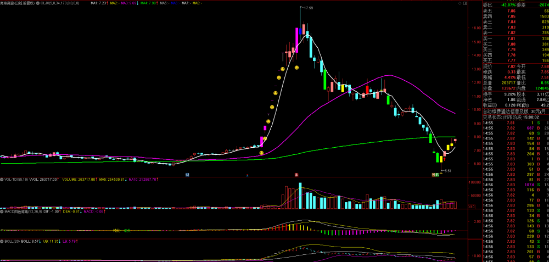Click the 5.51 low price label
Image resolution: width=549 pixels, height=262 pixels.
coord(448,171)
